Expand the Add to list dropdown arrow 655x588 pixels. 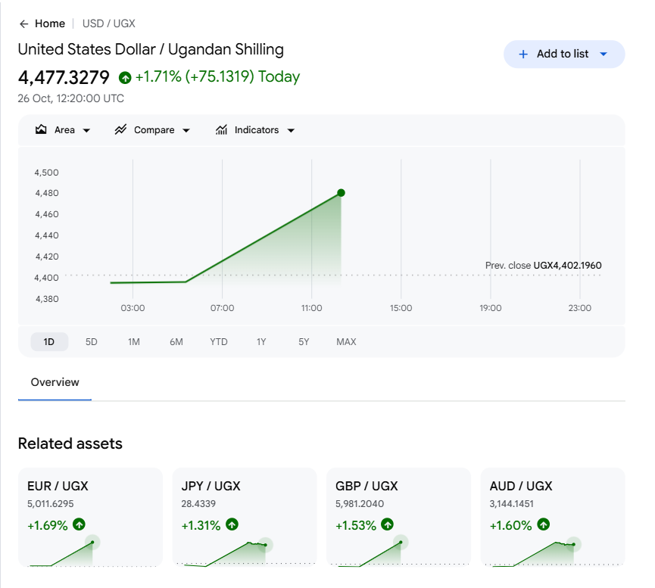pyautogui.click(x=604, y=54)
